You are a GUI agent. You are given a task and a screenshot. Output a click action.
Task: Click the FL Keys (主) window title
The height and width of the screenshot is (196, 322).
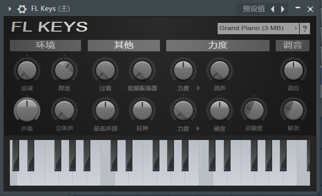[x=50, y=9]
